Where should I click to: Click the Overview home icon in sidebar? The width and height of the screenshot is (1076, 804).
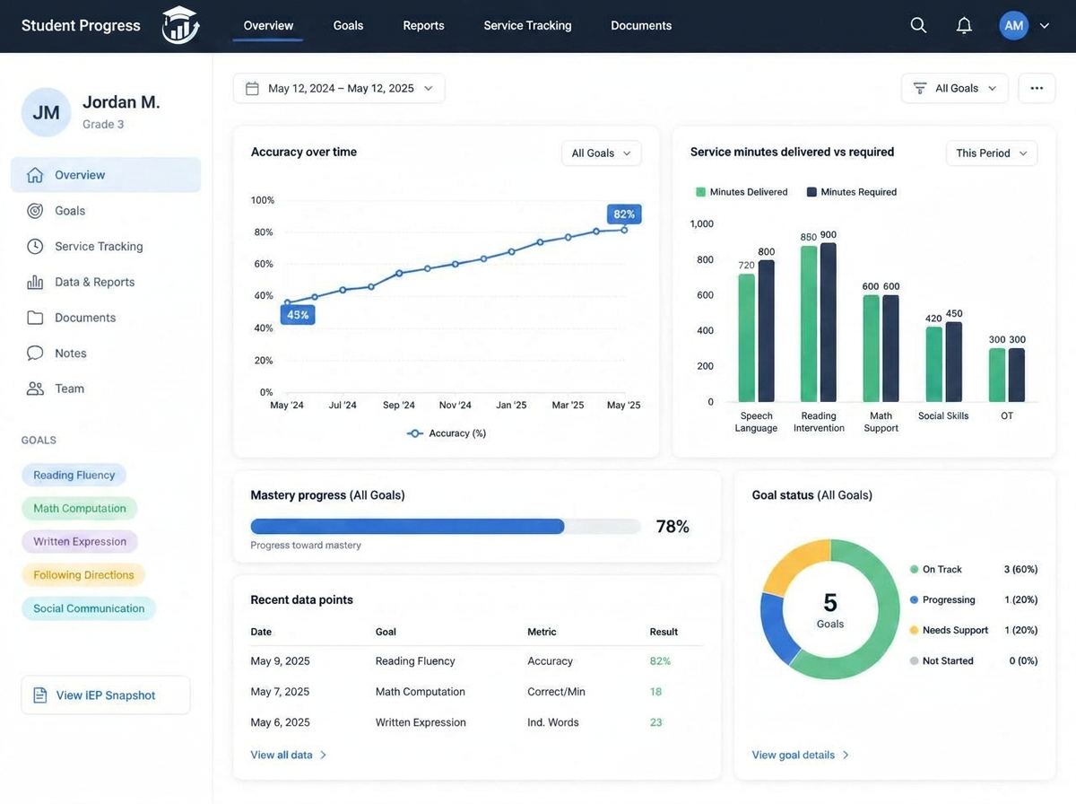point(35,175)
